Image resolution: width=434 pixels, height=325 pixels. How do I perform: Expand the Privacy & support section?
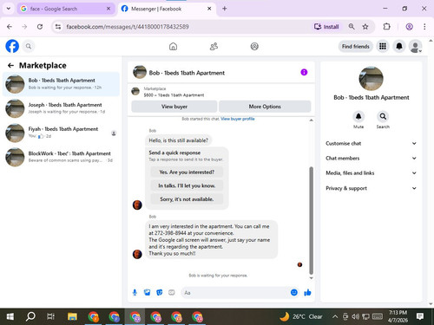[x=372, y=188]
